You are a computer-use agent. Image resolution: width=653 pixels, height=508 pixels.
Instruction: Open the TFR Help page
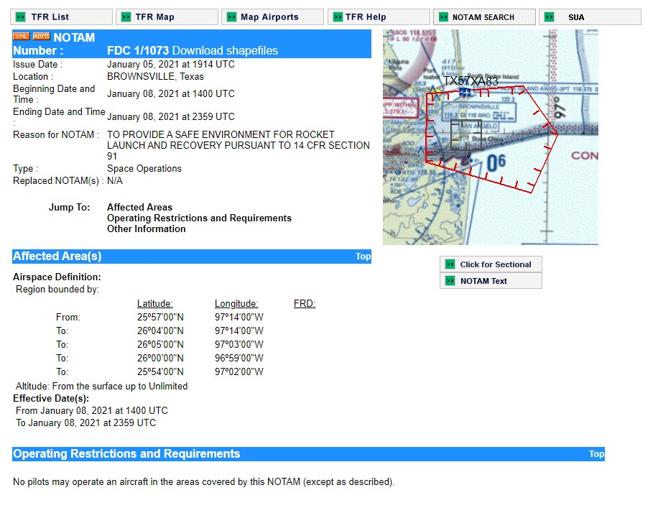378,17
